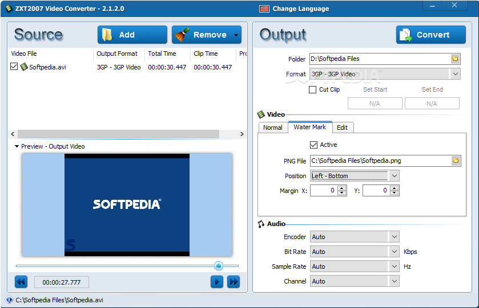
Task: Click the Set Start N/A field
Action: coord(375,104)
